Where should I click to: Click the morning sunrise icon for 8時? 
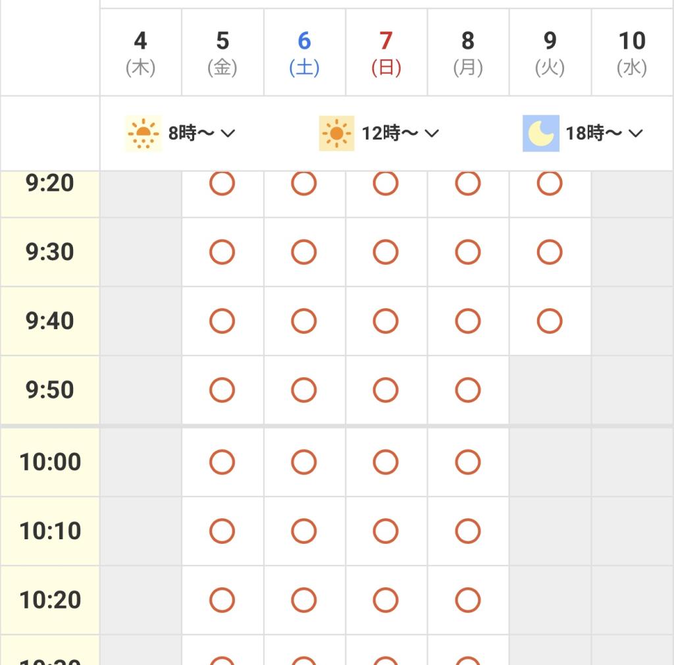(x=143, y=133)
